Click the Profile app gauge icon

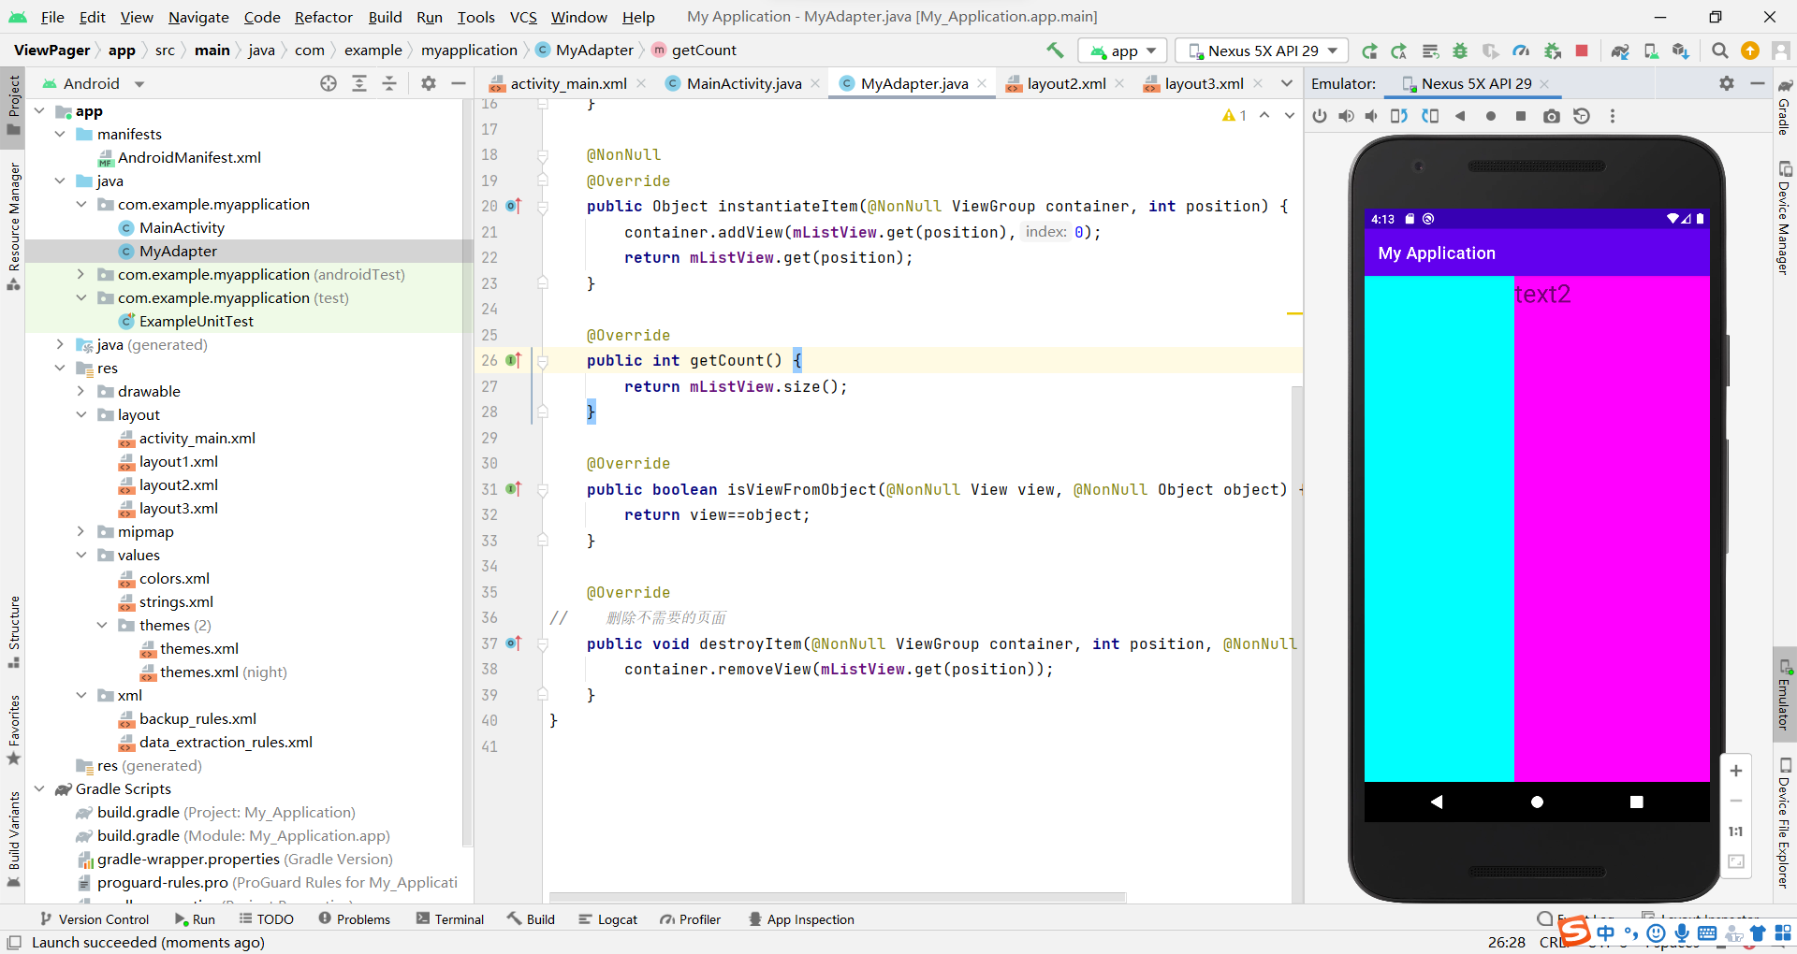(x=1520, y=51)
